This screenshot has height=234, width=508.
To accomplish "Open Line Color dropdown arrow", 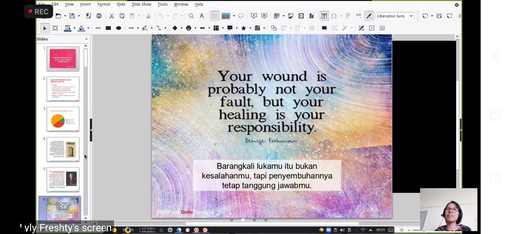I will [74, 28].
